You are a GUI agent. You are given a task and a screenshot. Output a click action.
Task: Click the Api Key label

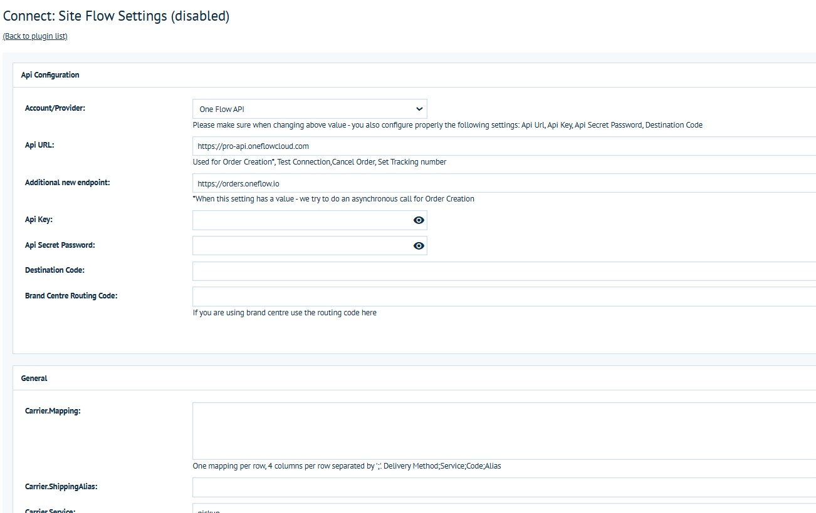coord(39,220)
